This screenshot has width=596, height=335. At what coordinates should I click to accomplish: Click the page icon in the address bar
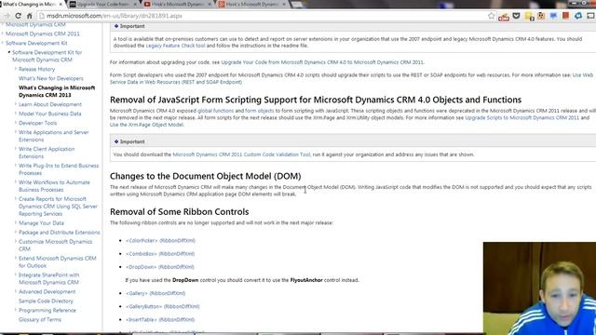click(42, 16)
